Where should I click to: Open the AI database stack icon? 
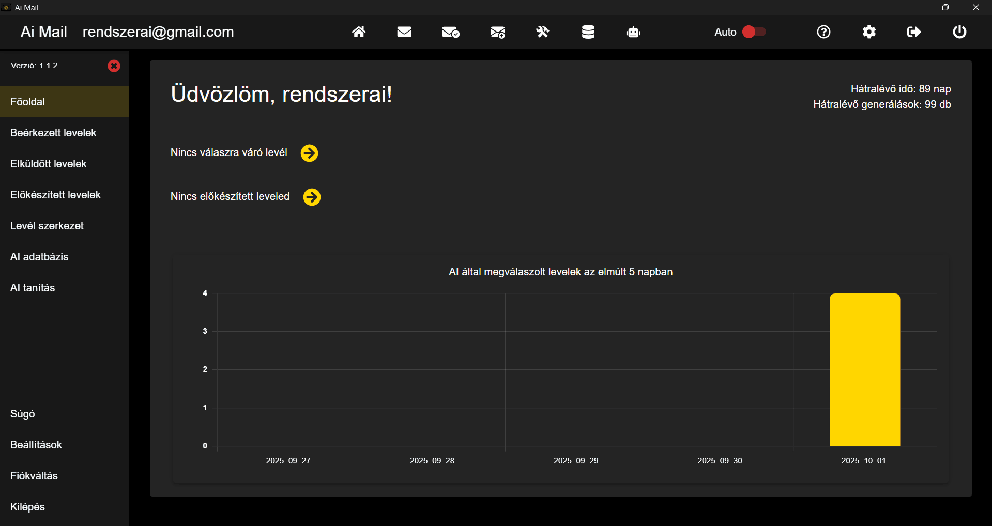coord(588,32)
